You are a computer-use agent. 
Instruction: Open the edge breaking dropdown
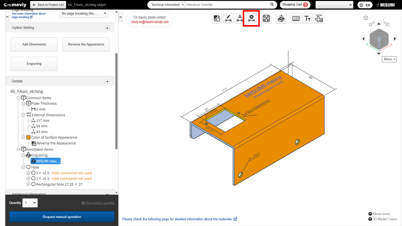point(84,14)
